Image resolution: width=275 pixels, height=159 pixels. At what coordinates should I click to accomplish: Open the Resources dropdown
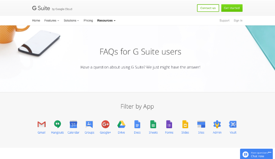[x=106, y=21]
